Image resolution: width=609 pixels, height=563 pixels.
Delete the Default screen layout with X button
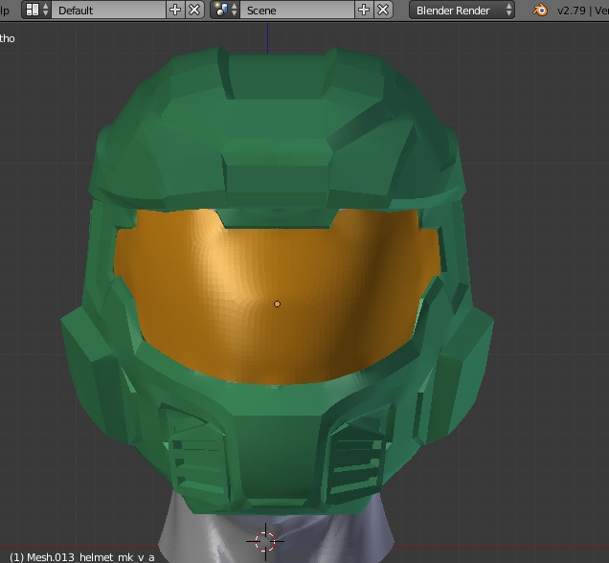[194, 11]
